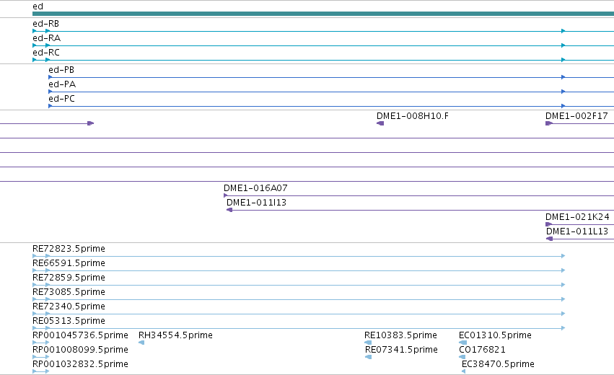Click the RP001045736.5prime short arrow glyph

(x=40, y=343)
